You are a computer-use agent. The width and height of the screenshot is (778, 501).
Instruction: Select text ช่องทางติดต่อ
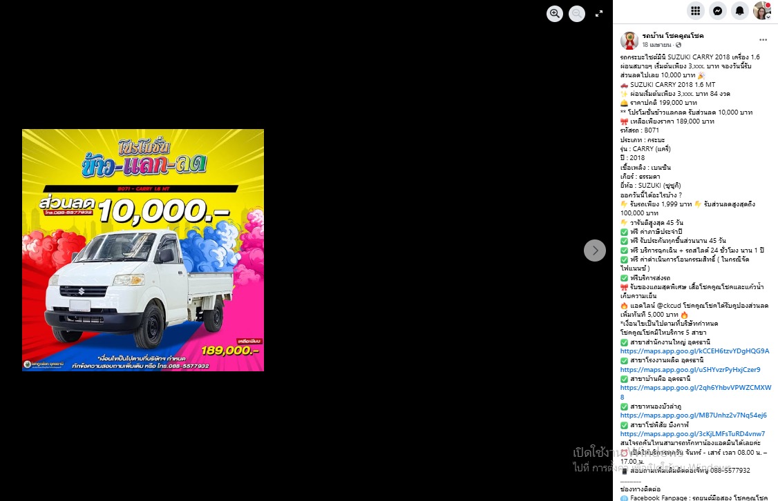(x=640, y=489)
